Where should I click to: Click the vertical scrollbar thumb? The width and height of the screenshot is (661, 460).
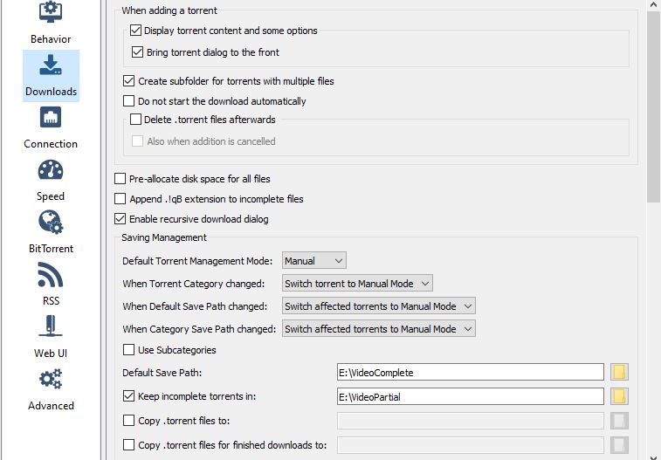click(653, 106)
